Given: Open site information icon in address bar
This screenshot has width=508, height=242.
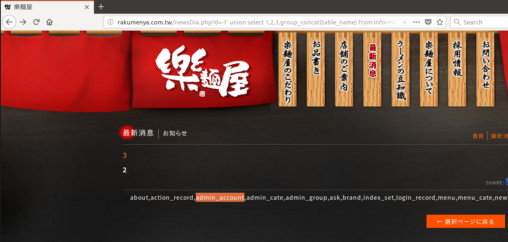Looking at the screenshot, I should [x=111, y=22].
